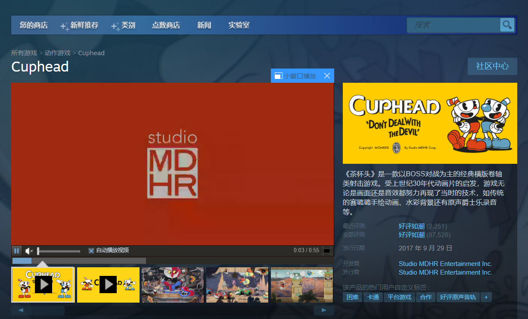Click the 0:03 / 0:55 time display
Screen dimensions: 528x319
[307, 250]
